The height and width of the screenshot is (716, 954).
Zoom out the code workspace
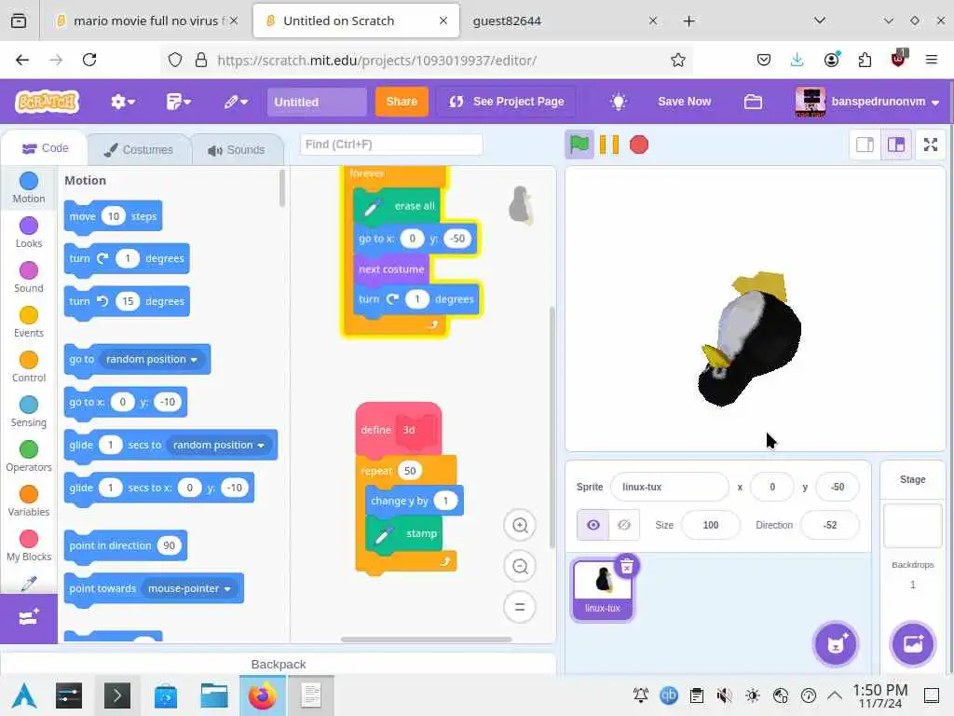(520, 567)
